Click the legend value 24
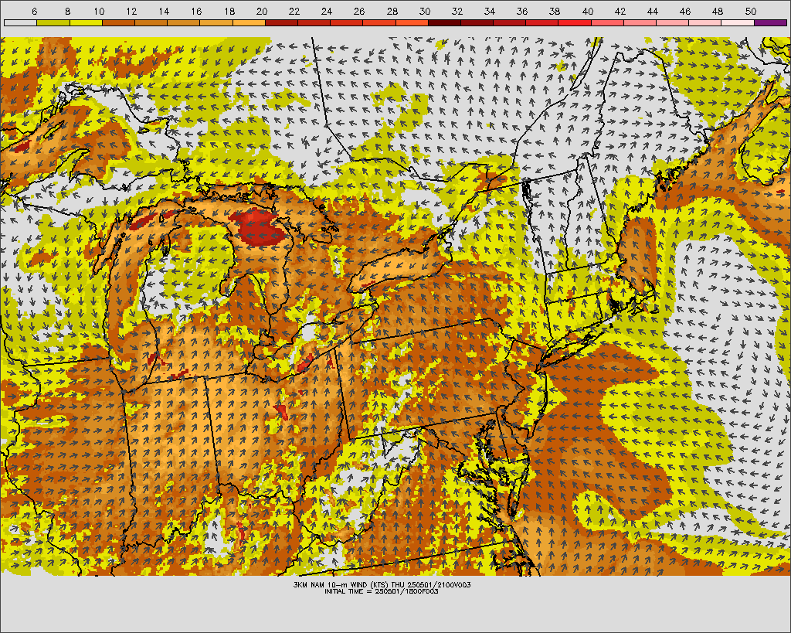The width and height of the screenshot is (791, 633). [327, 11]
